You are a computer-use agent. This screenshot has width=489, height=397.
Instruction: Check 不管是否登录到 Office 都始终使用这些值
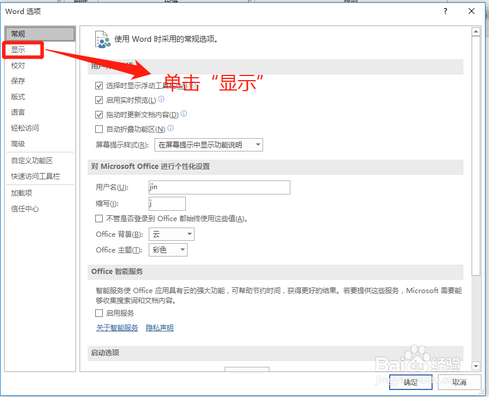99,218
